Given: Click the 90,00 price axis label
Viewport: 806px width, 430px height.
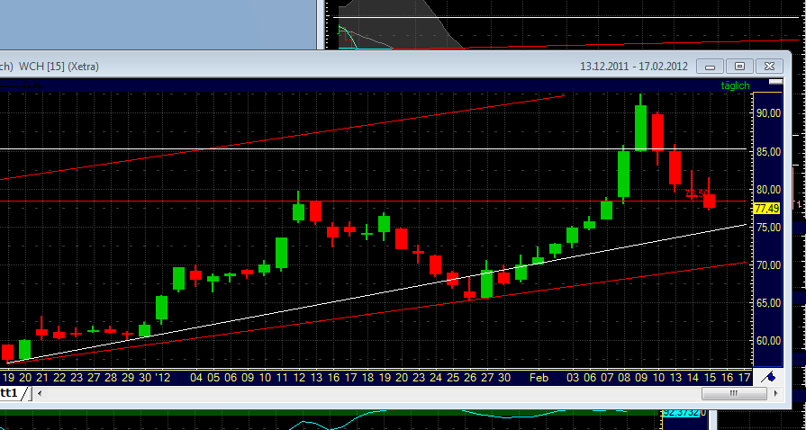Looking at the screenshot, I should pyautogui.click(x=768, y=113).
